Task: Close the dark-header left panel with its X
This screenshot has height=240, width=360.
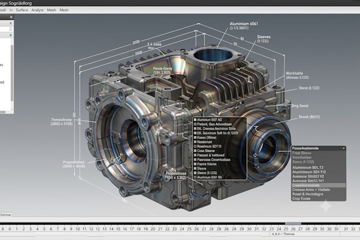Action: tap(11, 17)
